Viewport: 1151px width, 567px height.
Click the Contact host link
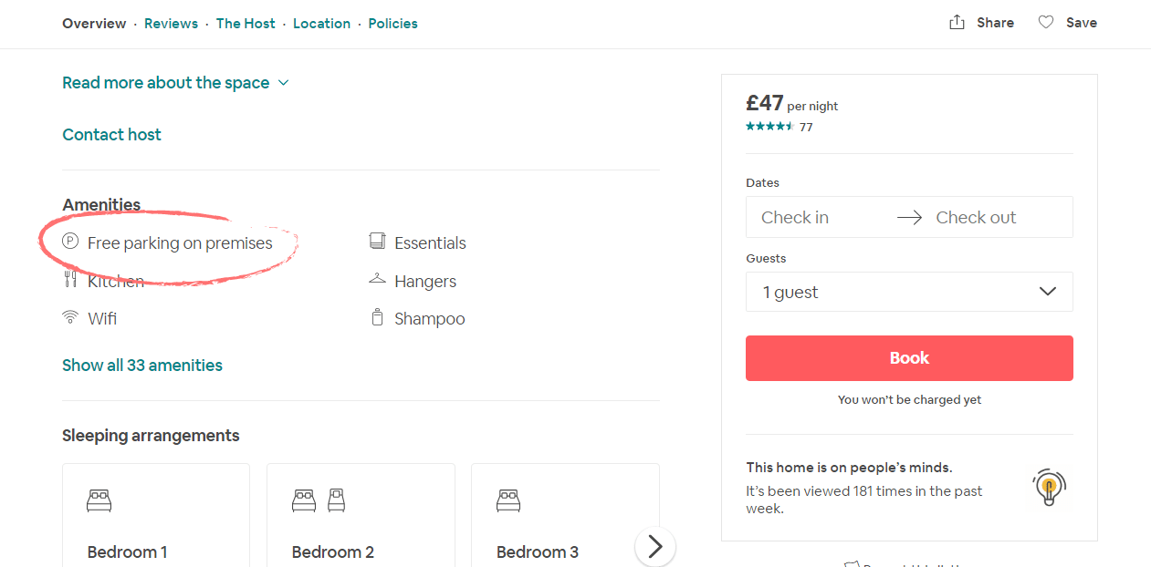tap(111, 135)
